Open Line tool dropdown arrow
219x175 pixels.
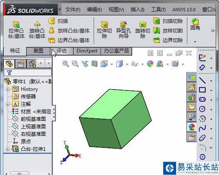tap(211, 81)
